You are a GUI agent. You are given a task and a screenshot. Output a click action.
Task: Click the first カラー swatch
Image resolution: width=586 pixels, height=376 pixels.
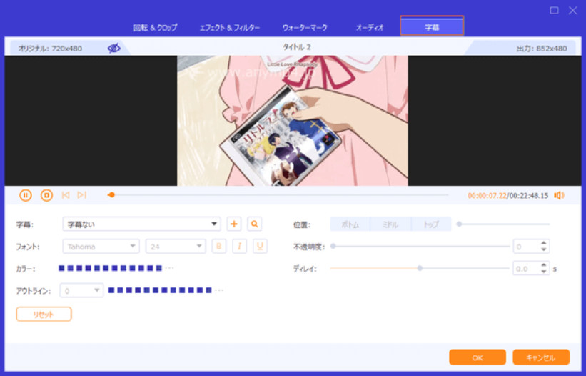pyautogui.click(x=61, y=268)
